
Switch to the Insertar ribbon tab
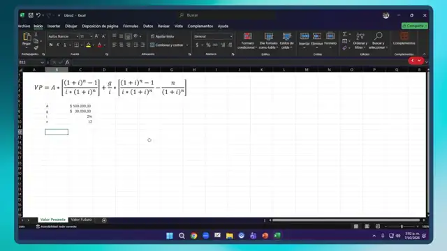(x=54, y=26)
